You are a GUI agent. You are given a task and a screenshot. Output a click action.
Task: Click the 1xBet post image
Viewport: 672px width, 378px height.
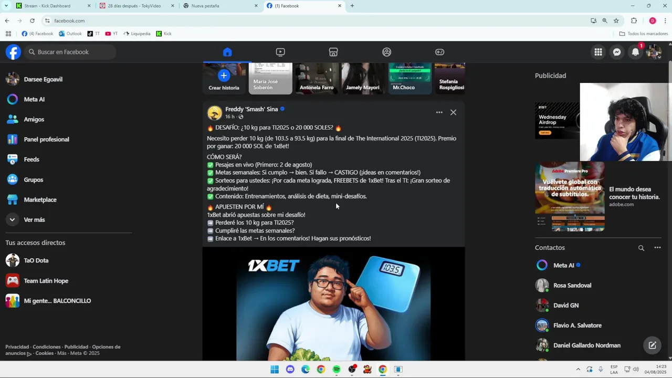coord(334,303)
